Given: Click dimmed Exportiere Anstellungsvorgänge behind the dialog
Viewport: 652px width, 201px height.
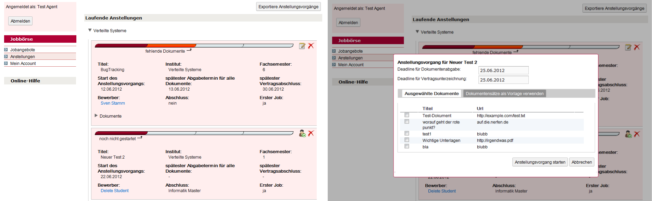Looking at the screenshot, I should coord(614,8).
